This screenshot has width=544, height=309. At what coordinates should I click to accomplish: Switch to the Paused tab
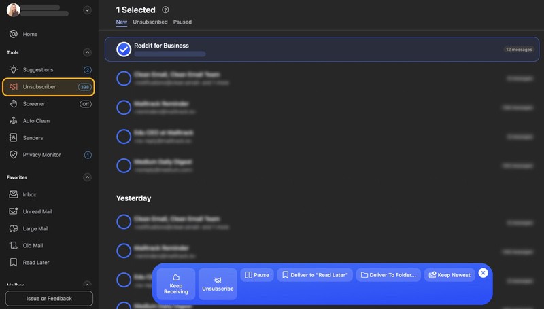tap(182, 22)
